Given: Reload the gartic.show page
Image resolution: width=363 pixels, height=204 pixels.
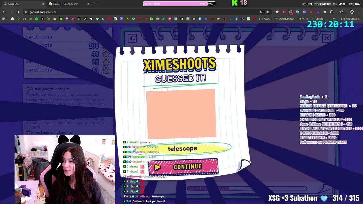Looking at the screenshot, I should click(x=18, y=12).
